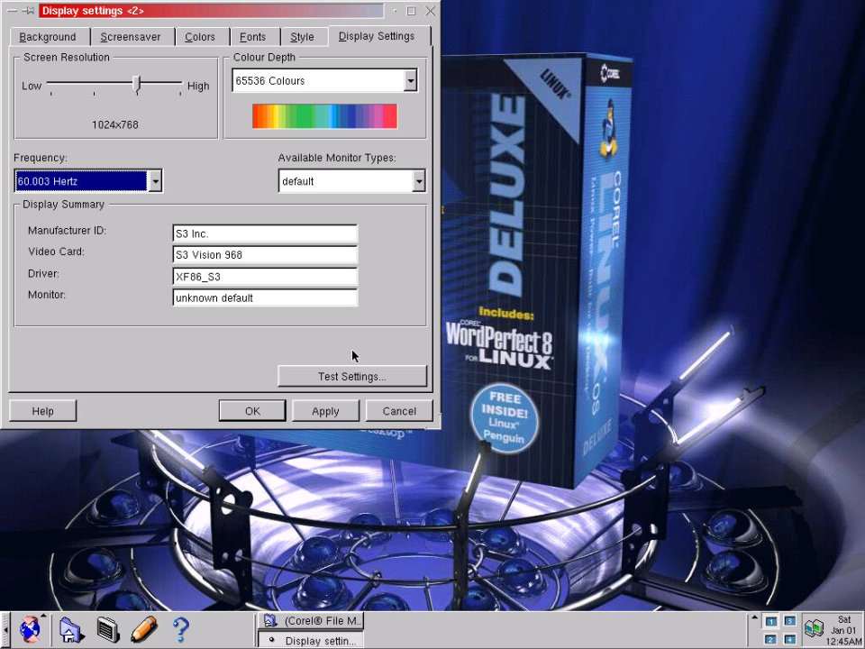865x649 pixels.
Task: Switch to virtual desktop 4
Action: 789,639
